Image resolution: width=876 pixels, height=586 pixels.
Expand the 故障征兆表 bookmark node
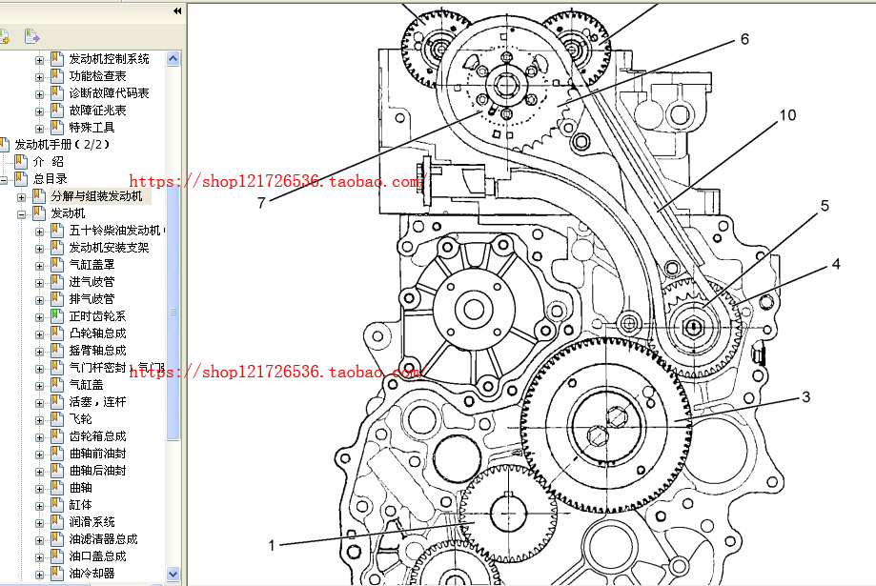(x=39, y=111)
